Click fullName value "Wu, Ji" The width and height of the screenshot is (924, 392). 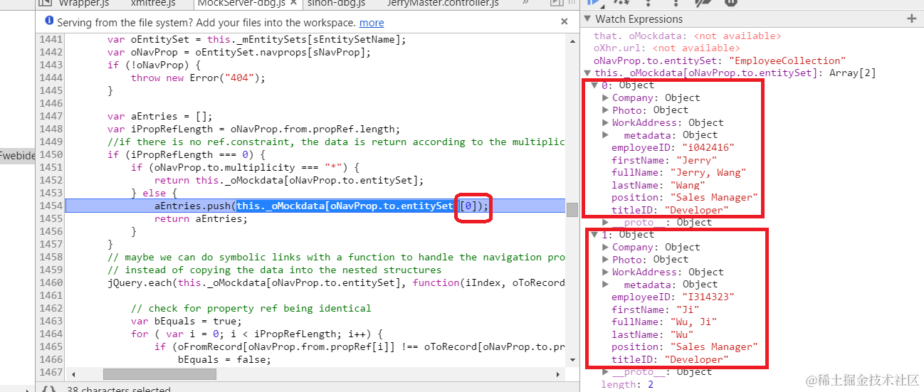click(x=693, y=322)
